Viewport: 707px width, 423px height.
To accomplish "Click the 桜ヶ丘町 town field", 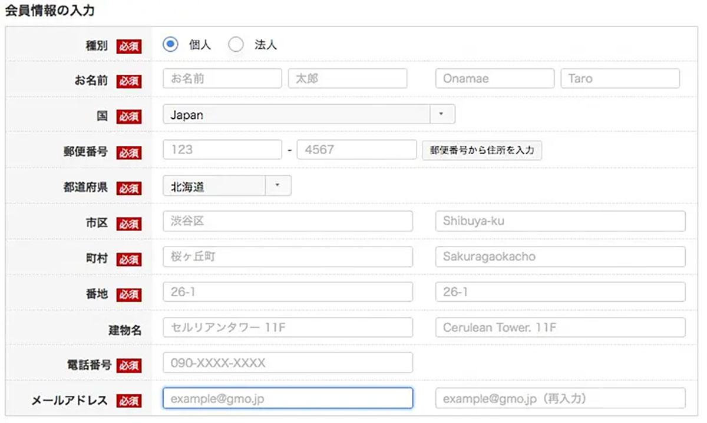I will 288,257.
